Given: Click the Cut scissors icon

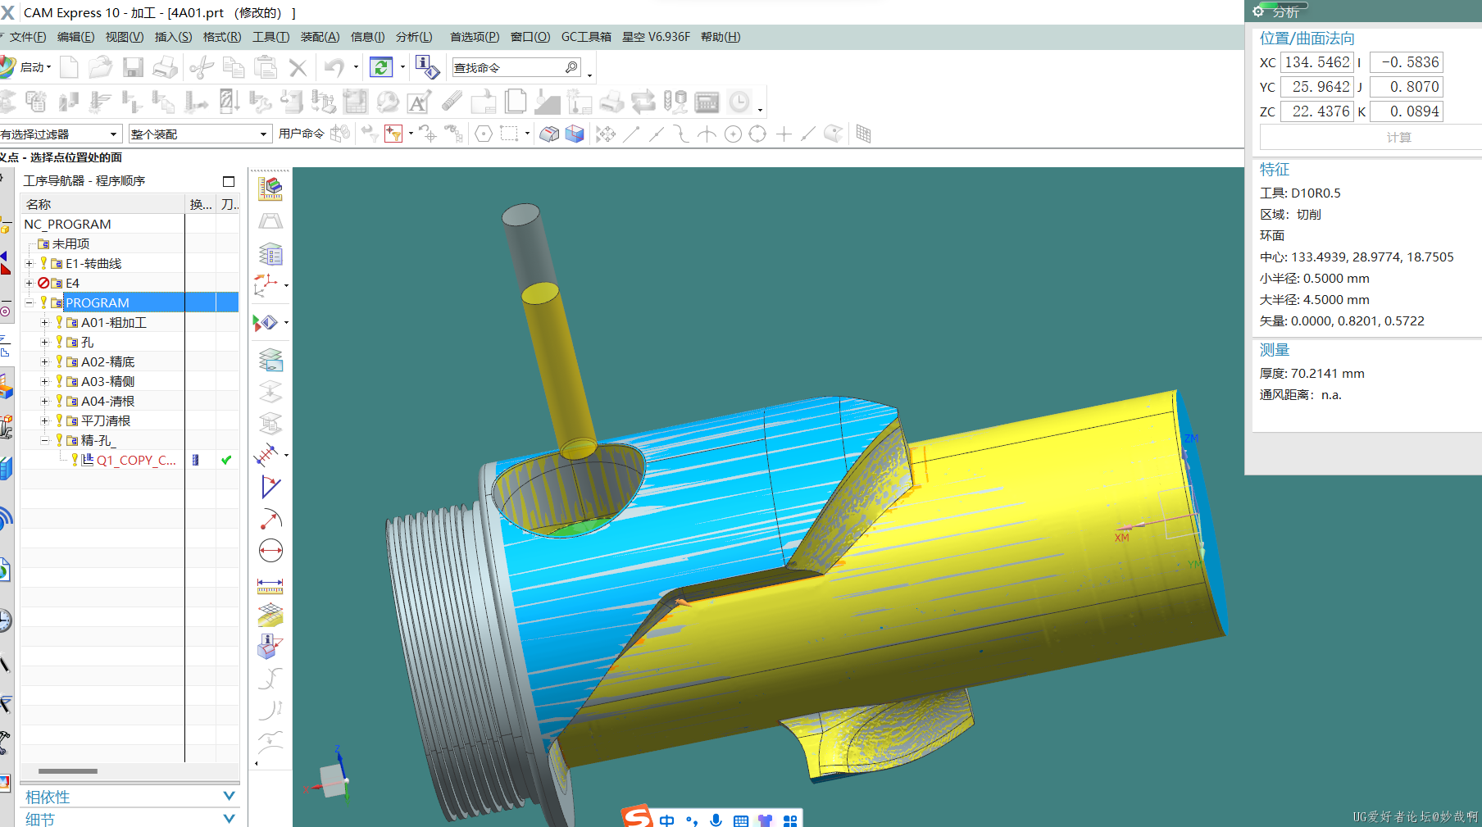Looking at the screenshot, I should pos(202,67).
